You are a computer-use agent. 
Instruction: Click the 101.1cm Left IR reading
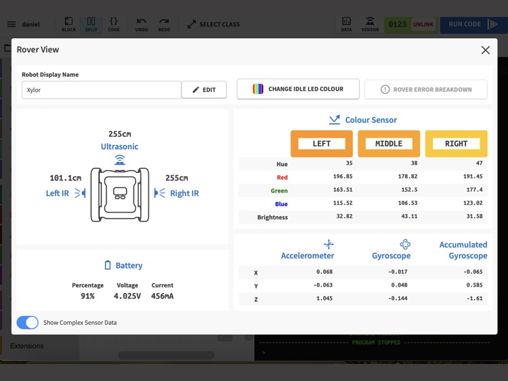(66, 178)
